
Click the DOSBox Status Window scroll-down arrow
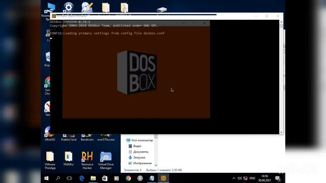coord(281,132)
